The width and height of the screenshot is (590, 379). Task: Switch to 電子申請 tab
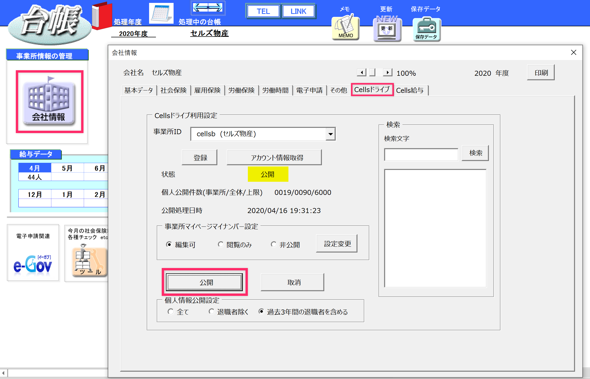click(309, 90)
